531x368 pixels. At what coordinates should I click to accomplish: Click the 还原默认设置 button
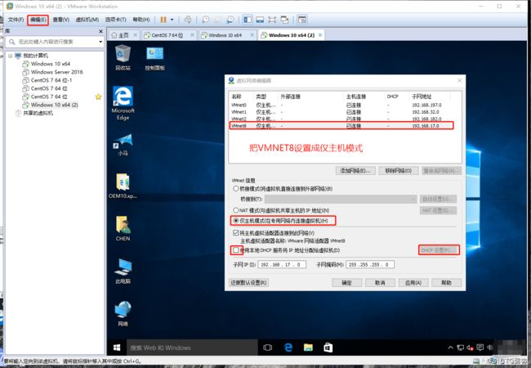(249, 283)
